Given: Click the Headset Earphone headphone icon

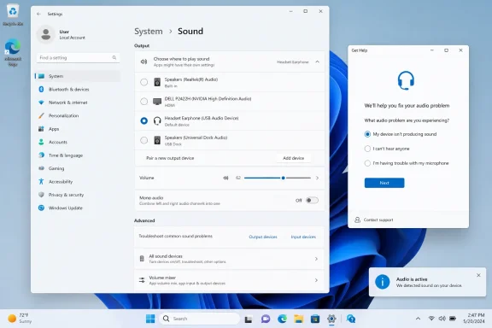Looking at the screenshot, I should 157,120.
